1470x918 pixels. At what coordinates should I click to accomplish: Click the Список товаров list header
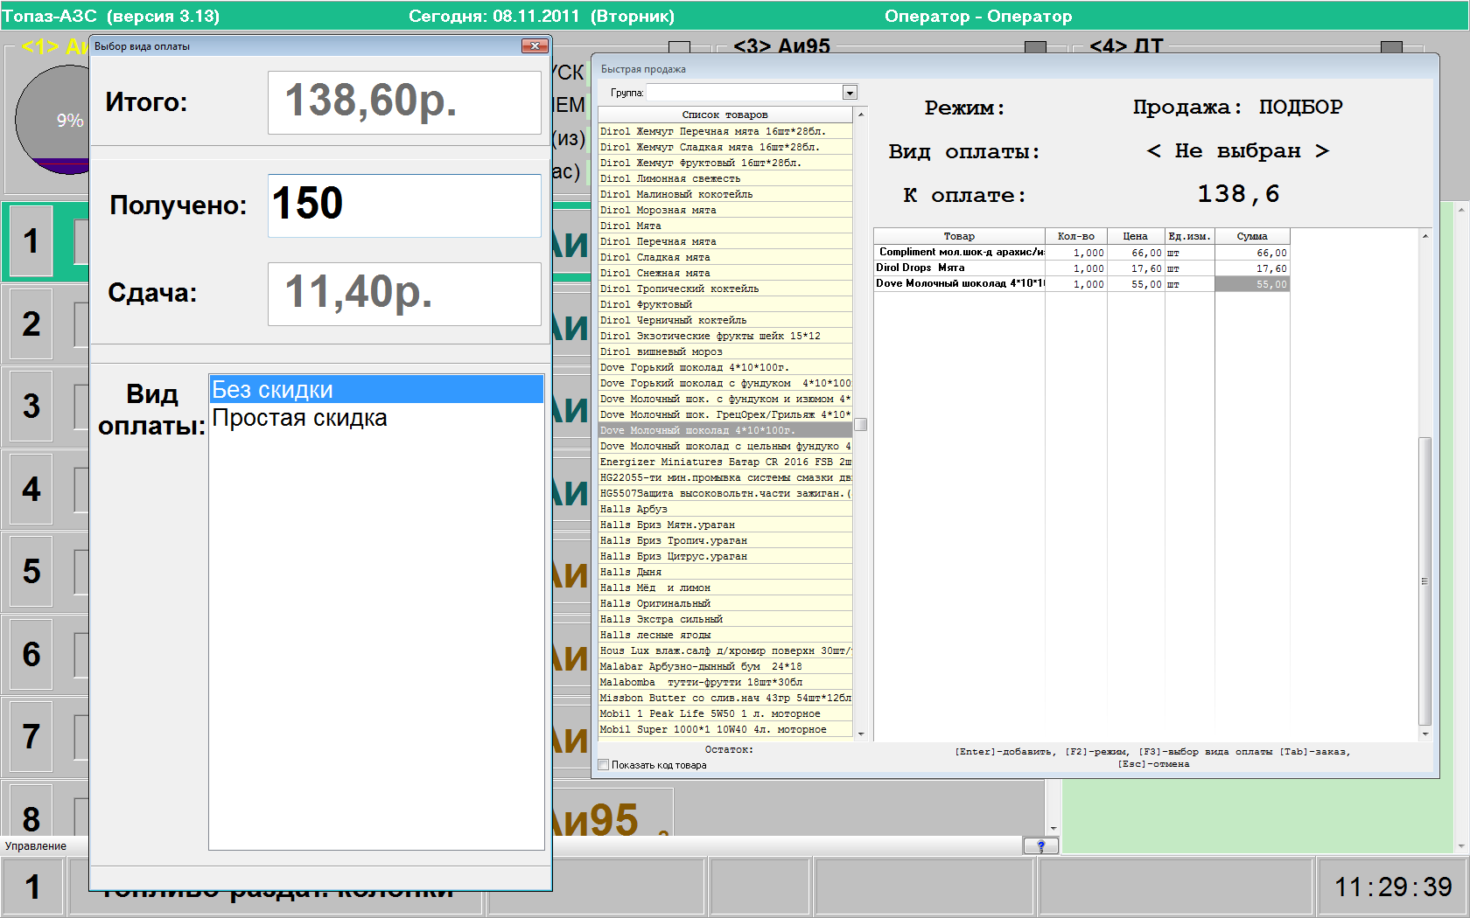click(x=725, y=115)
